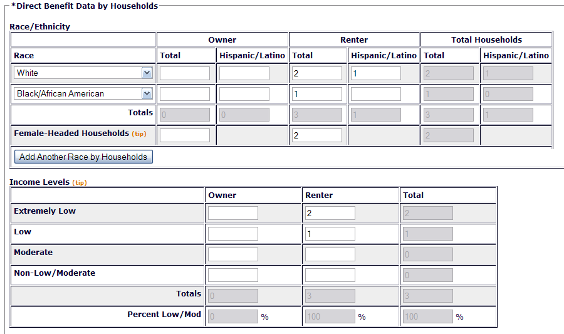Image resolution: width=564 pixels, height=334 pixels.
Task: Click the Non-Low/Moderate row label
Action: click(x=55, y=273)
